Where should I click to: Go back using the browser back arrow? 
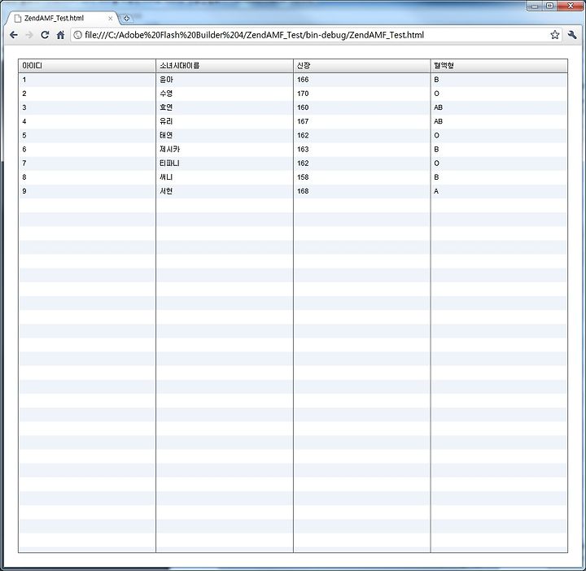pyautogui.click(x=14, y=35)
